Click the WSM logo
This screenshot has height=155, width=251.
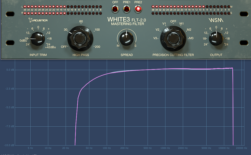pyautogui.click(x=216, y=20)
